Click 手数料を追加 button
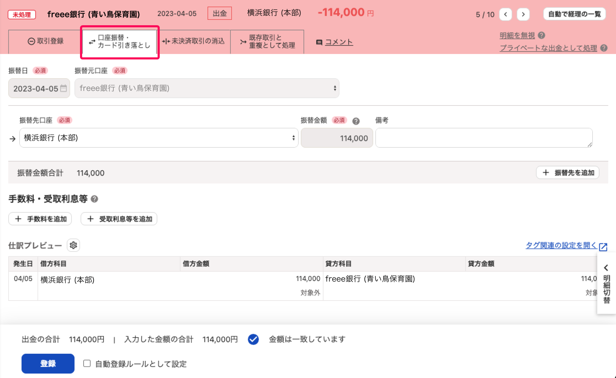Screen dimensions: 616x378 (x=40, y=219)
